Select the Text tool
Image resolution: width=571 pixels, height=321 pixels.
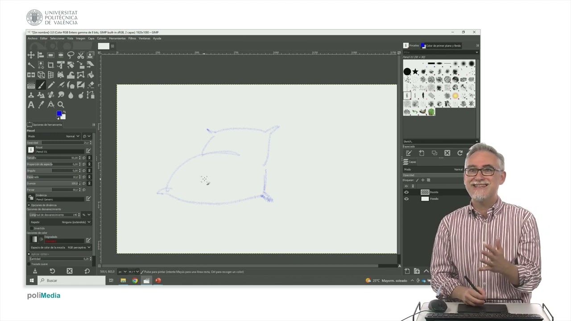pos(31,105)
